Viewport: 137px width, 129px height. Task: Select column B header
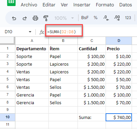click(x=63, y=41)
